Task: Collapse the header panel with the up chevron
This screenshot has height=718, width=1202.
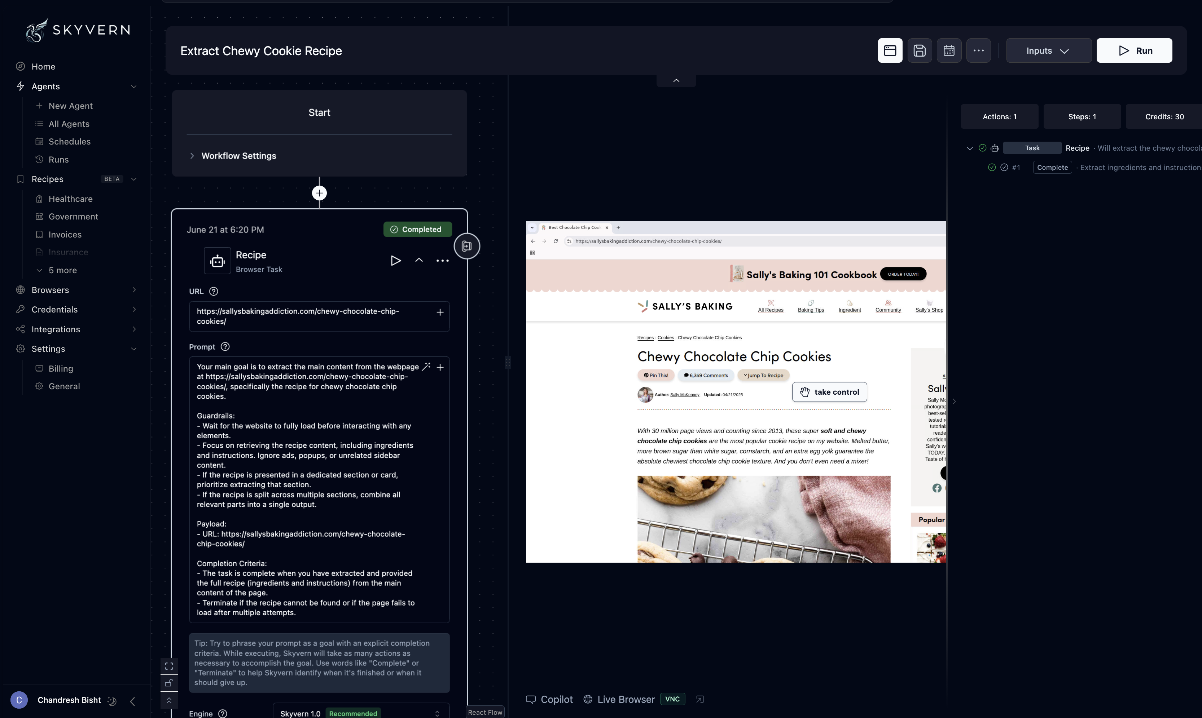Action: click(676, 81)
